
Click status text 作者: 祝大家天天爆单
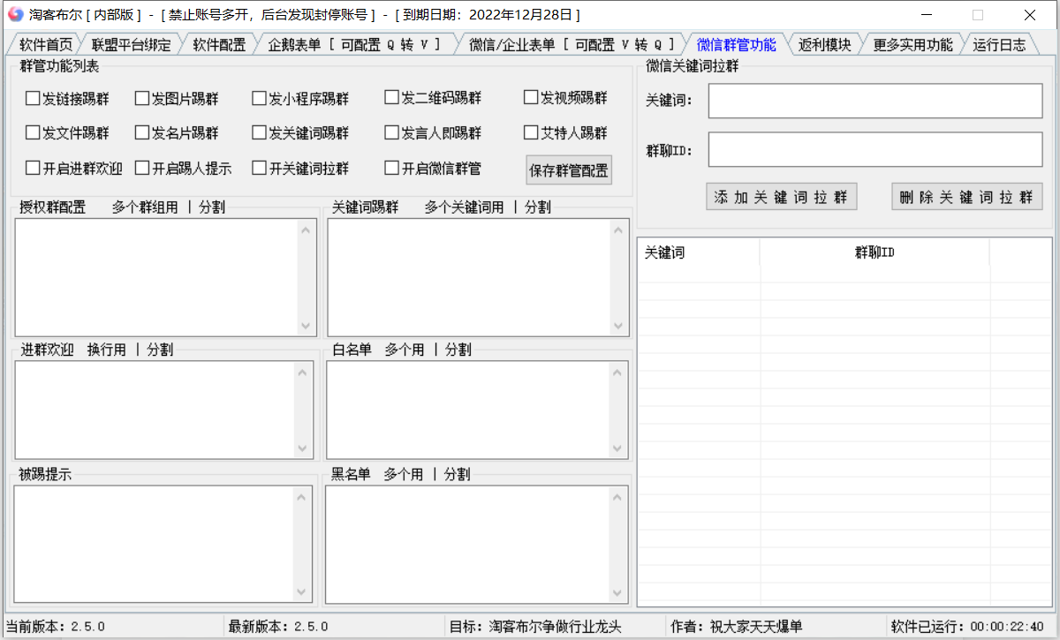pyautogui.click(x=737, y=627)
